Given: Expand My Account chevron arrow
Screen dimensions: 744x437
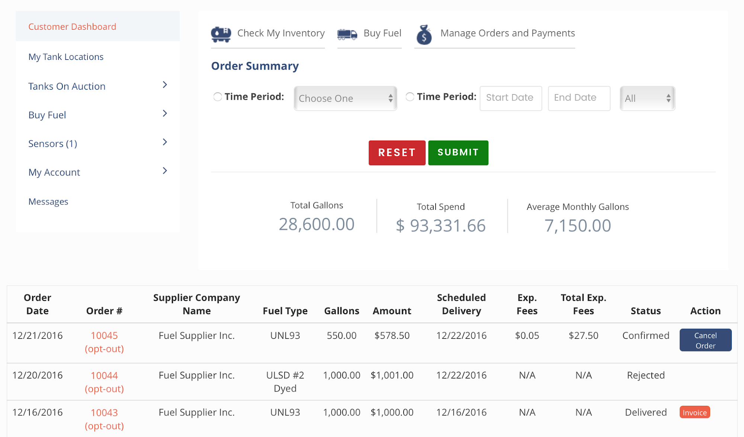Looking at the screenshot, I should pyautogui.click(x=165, y=171).
